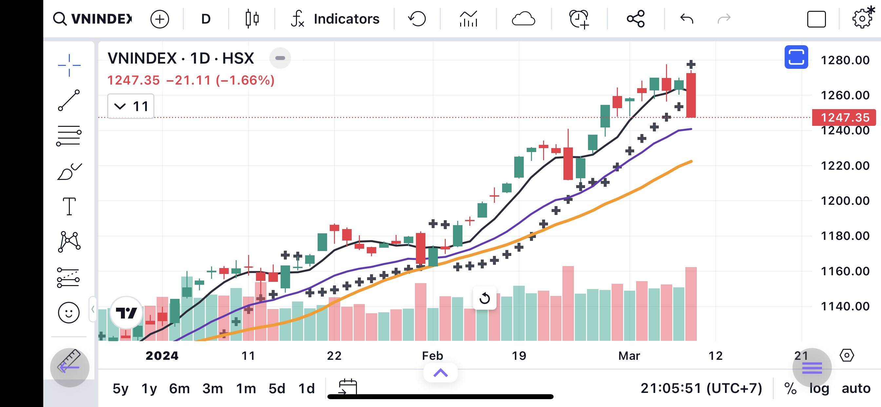Open timezone 21:05:51 (UTC+7) menu

coord(701,388)
